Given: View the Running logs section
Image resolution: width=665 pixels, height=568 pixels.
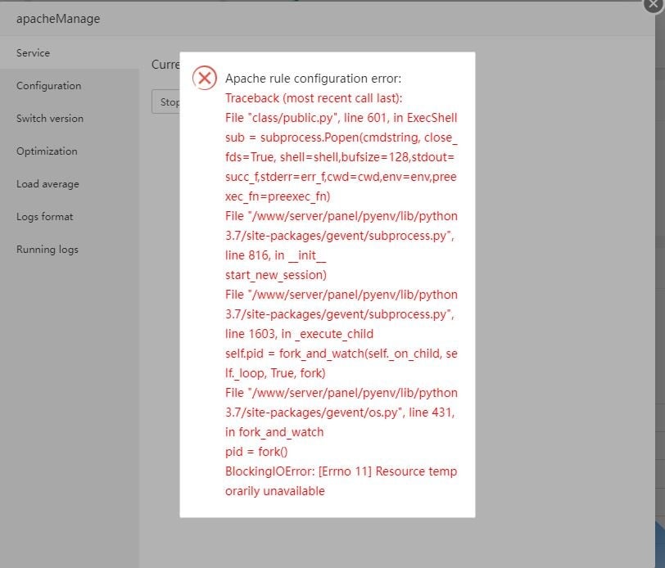Looking at the screenshot, I should pyautogui.click(x=46, y=249).
